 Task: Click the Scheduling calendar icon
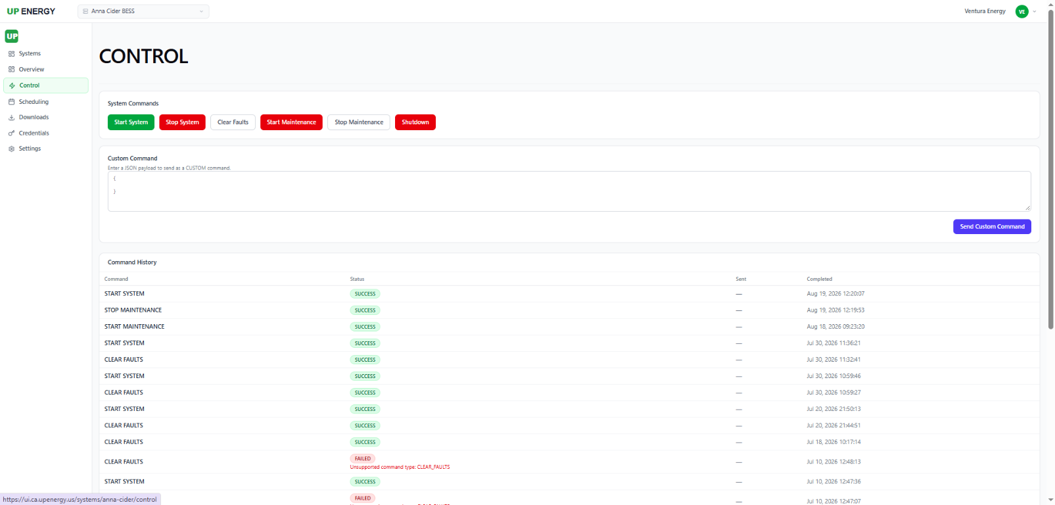(x=11, y=102)
